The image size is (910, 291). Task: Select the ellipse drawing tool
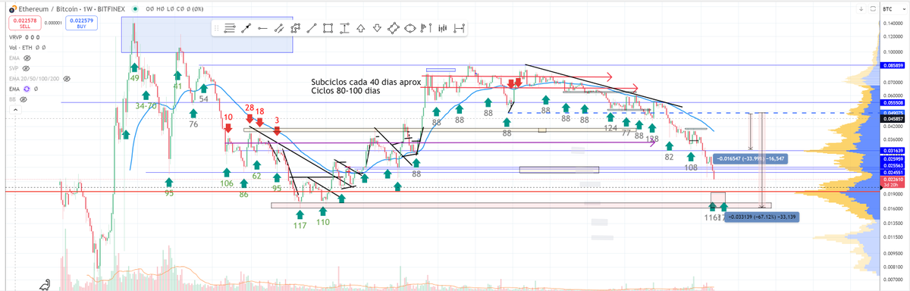tap(410, 29)
